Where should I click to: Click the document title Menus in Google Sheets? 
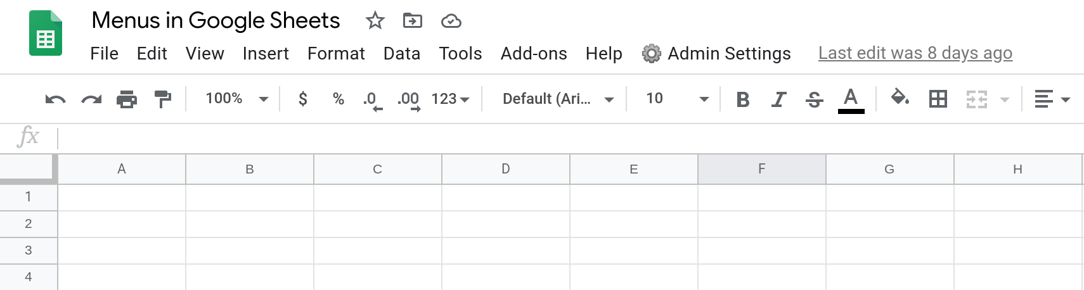pos(216,20)
